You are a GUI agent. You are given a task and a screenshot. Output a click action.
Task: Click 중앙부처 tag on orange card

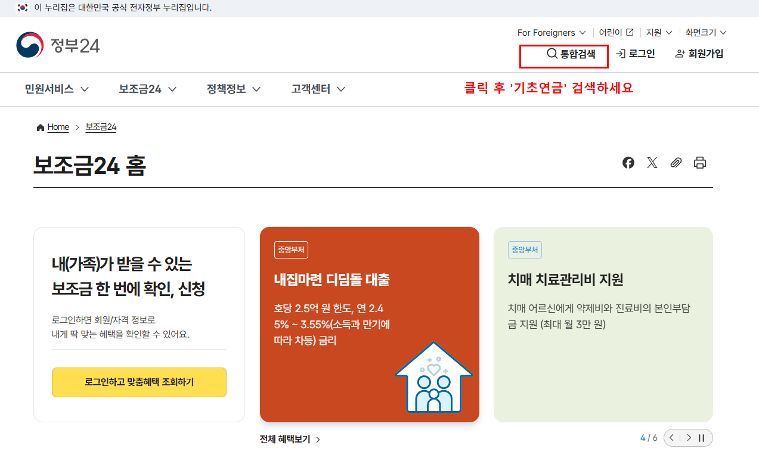point(291,250)
